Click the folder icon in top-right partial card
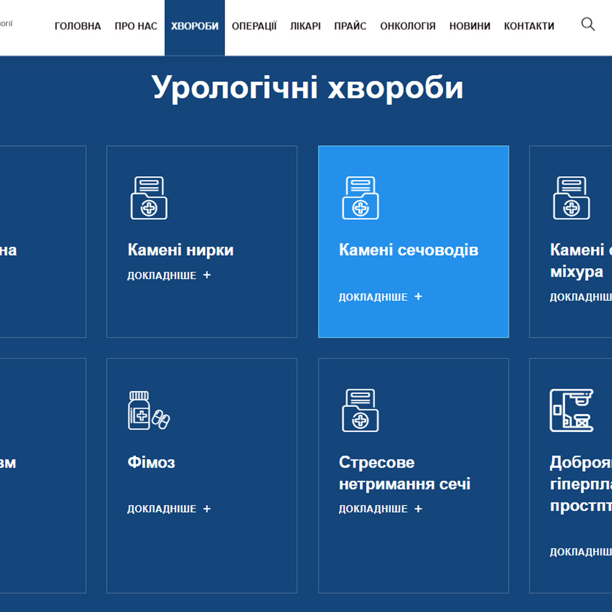612x612 pixels. point(571,198)
